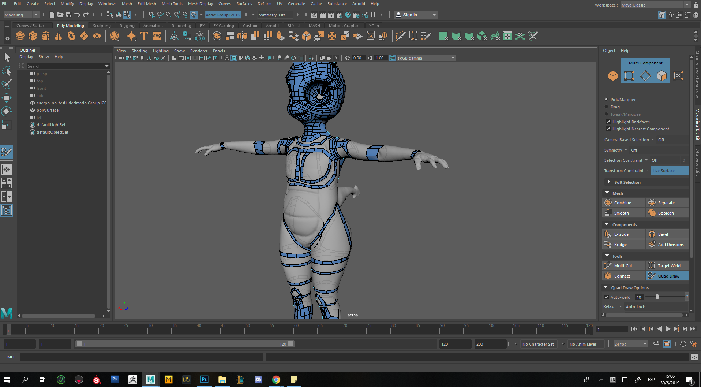Select the Move tool in toolbox
Viewport: 701px width, 387px height.
point(7,98)
